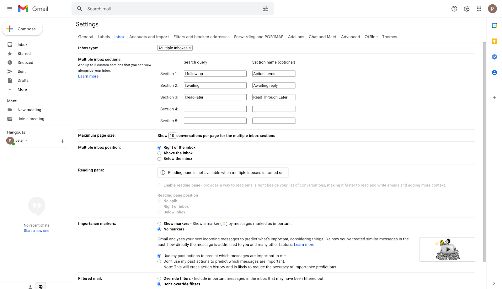
Task: Select the Override filters option
Action: tap(159, 279)
